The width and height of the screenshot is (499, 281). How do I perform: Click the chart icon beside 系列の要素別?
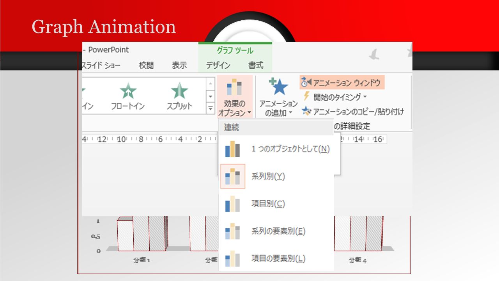point(233,231)
